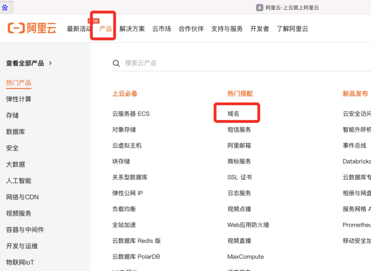Screen dimensions: 371x271
Task: Click the MaxCompute product link
Action: coord(246,257)
